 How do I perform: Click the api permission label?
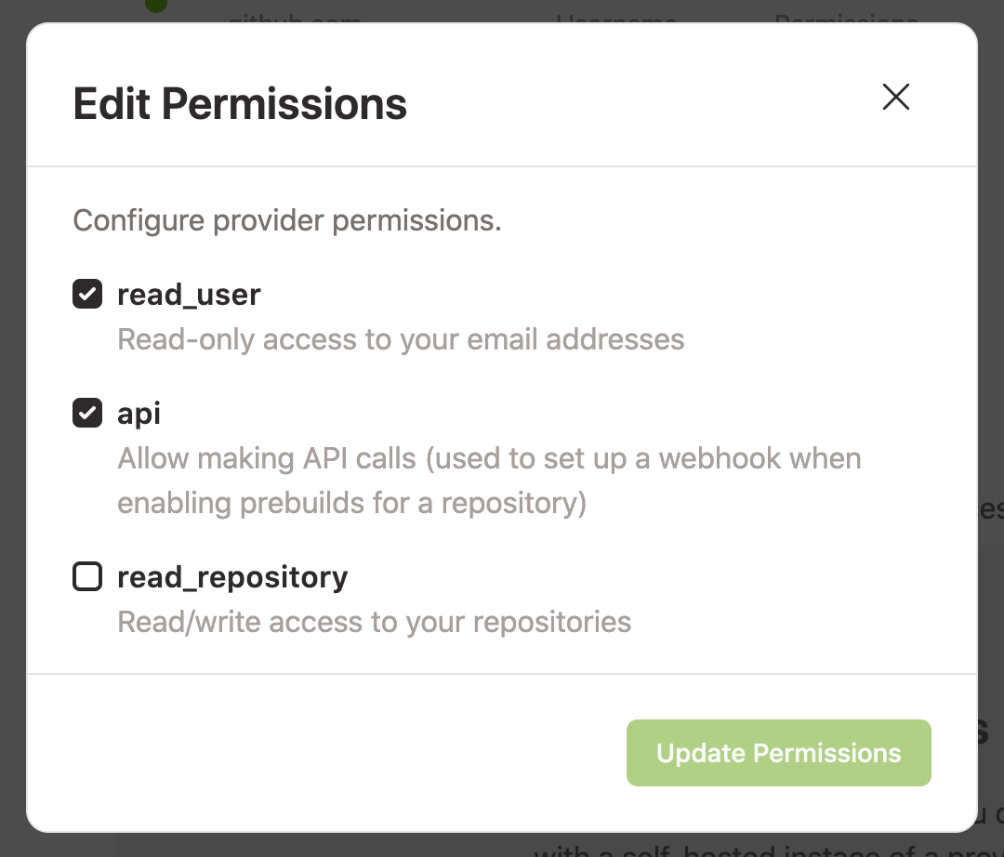click(138, 413)
